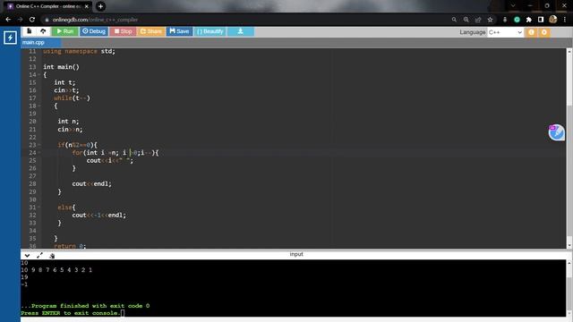The image size is (573, 322).
Task: Select the main.cpp file tab
Action: click(x=33, y=42)
